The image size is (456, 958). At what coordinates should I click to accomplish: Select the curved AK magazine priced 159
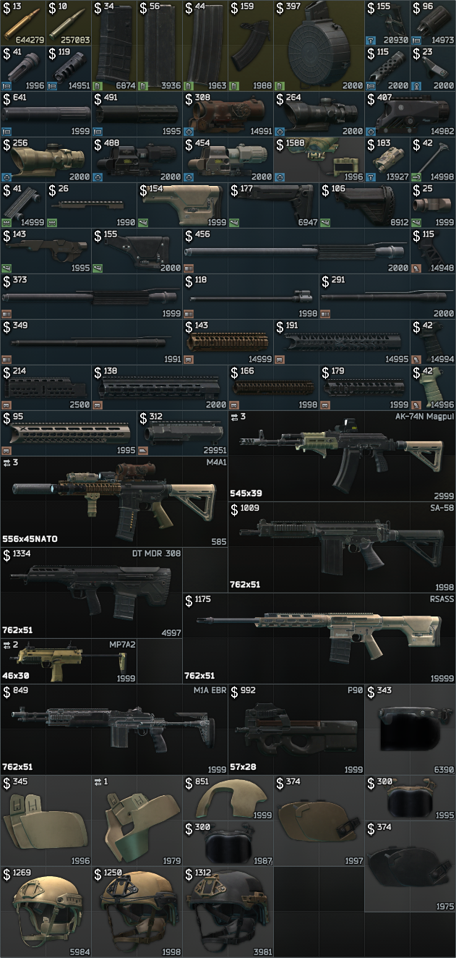click(250, 44)
